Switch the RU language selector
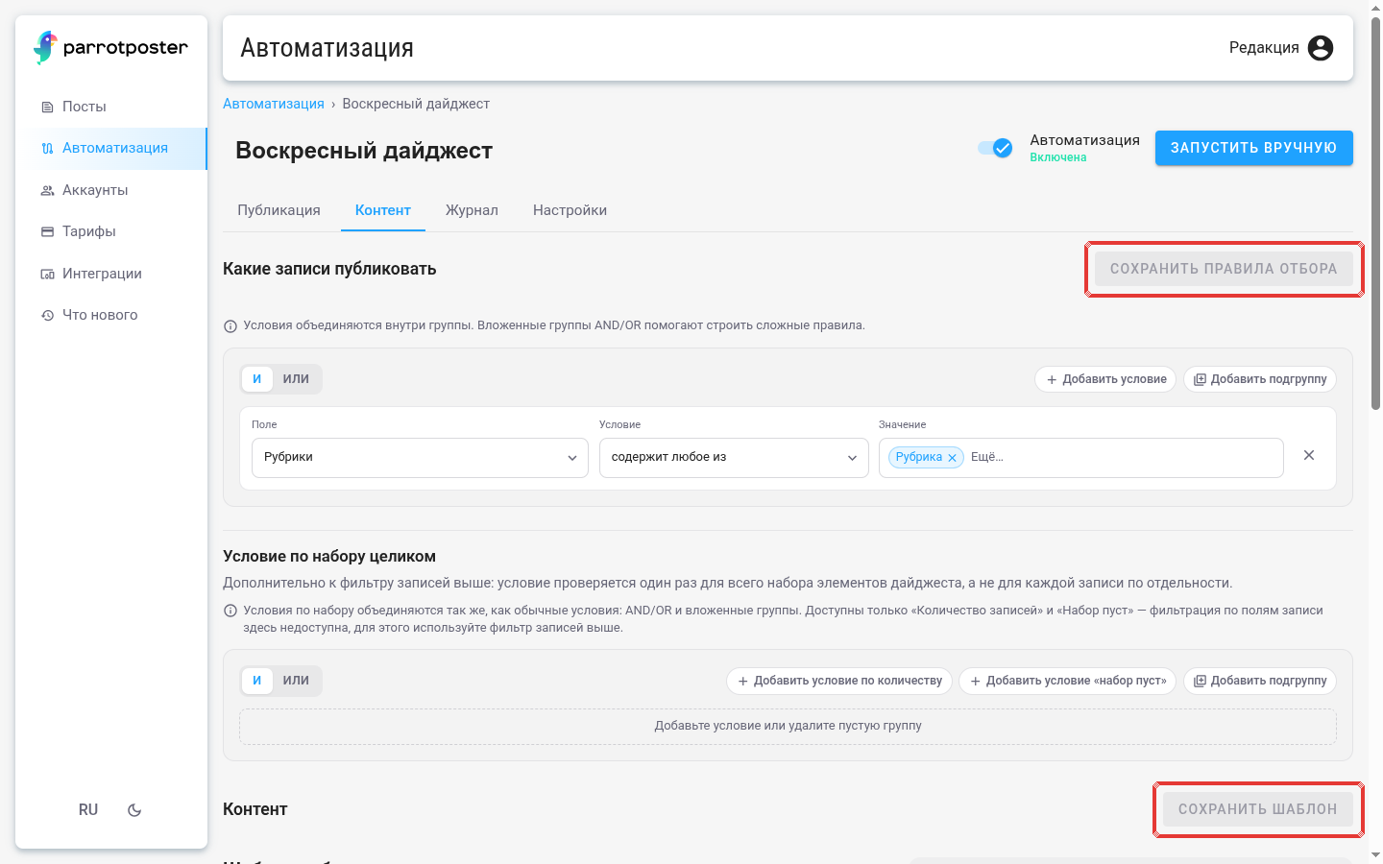1383x864 pixels. click(x=88, y=810)
